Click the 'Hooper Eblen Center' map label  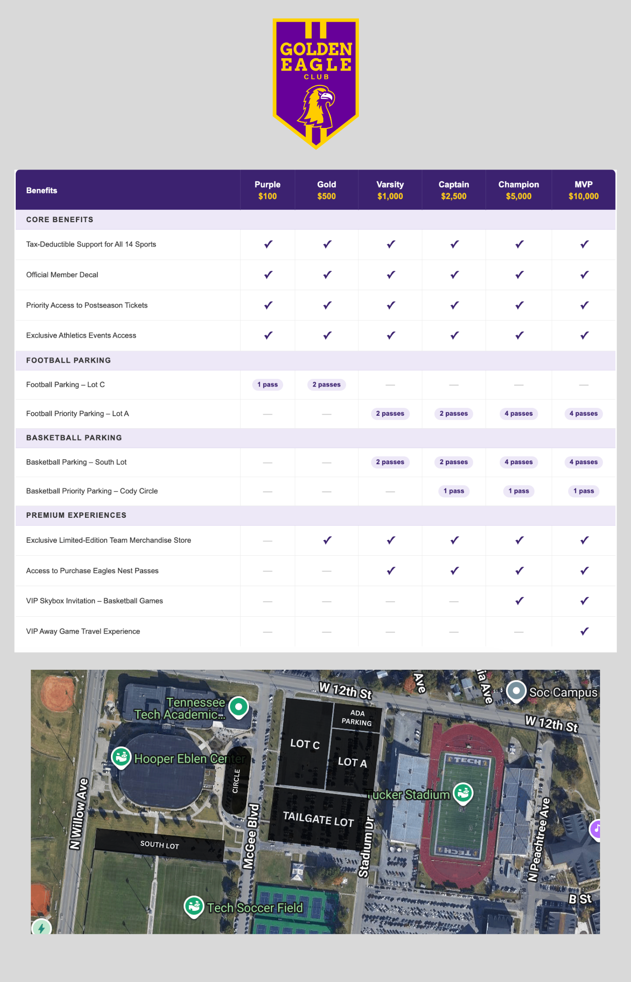tap(190, 759)
